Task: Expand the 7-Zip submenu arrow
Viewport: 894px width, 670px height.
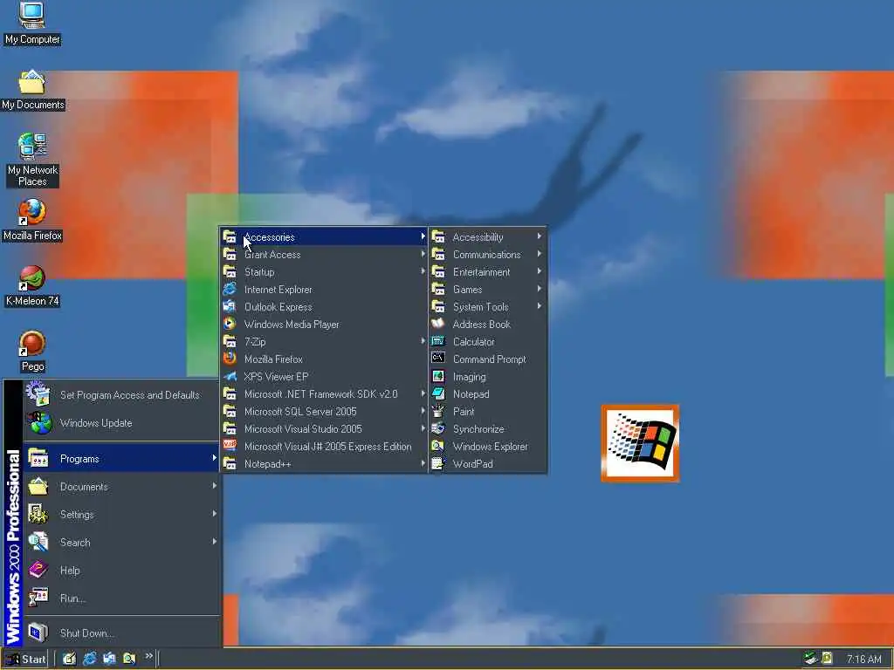Action: point(423,341)
